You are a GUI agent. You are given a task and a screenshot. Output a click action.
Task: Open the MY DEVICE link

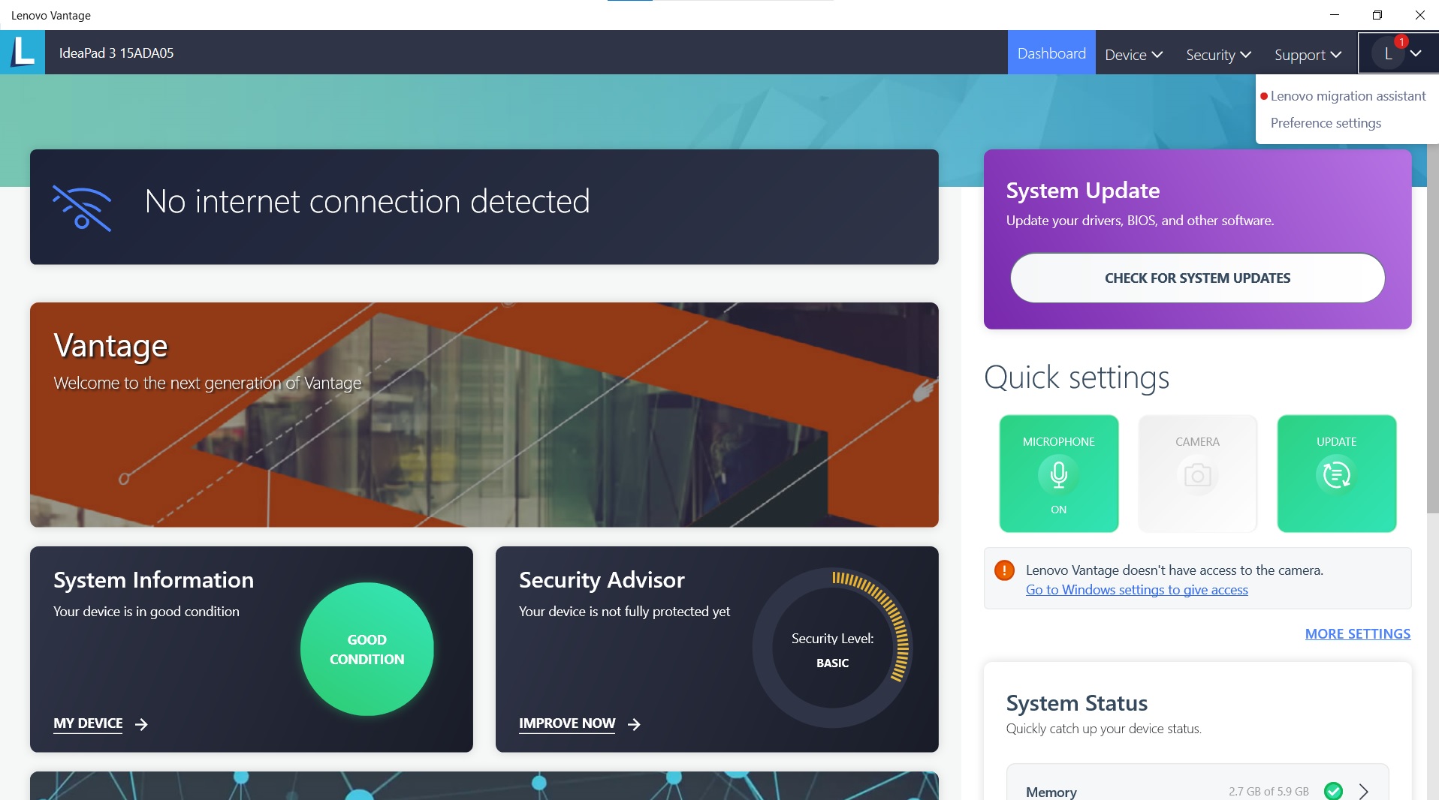pos(88,723)
